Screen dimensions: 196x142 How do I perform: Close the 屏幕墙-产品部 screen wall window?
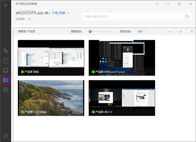pos(192,31)
